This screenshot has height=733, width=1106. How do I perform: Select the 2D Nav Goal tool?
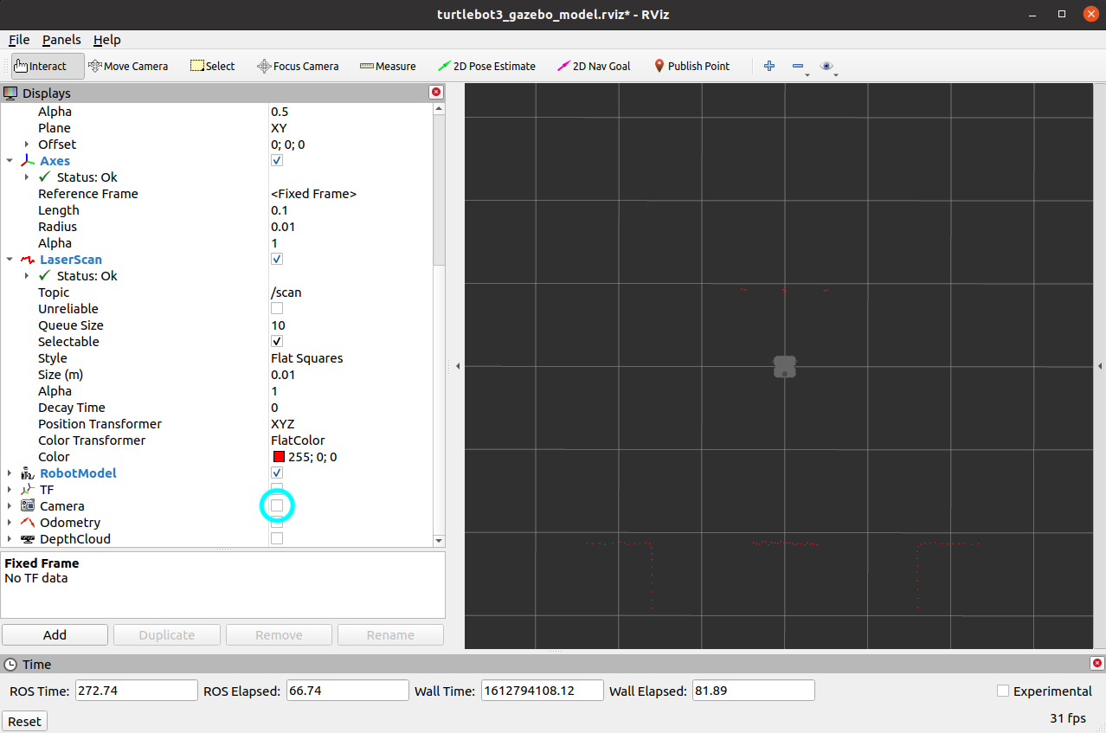(x=594, y=66)
